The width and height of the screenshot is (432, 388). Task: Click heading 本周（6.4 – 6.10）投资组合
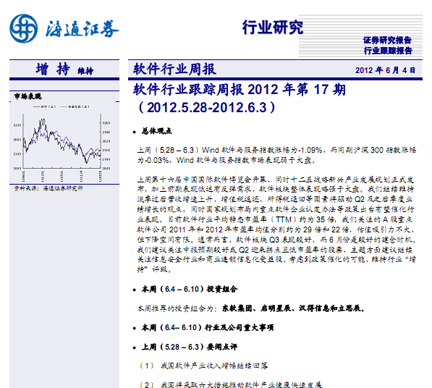(x=190, y=289)
